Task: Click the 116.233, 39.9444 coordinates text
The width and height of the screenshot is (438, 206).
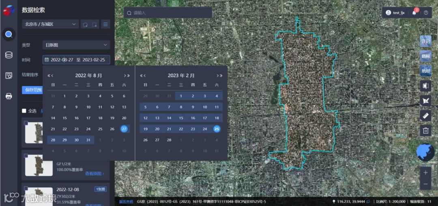Action: pos(350,202)
